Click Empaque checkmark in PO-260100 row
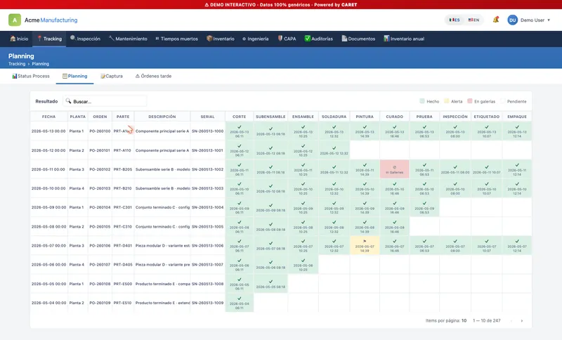562x340 pixels. coord(517,127)
